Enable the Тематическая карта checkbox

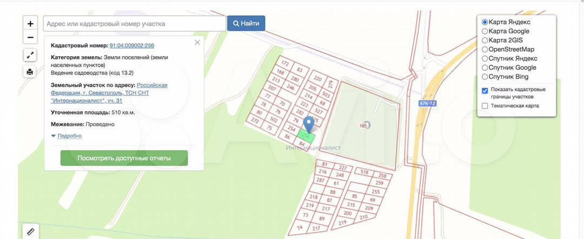pyautogui.click(x=485, y=106)
